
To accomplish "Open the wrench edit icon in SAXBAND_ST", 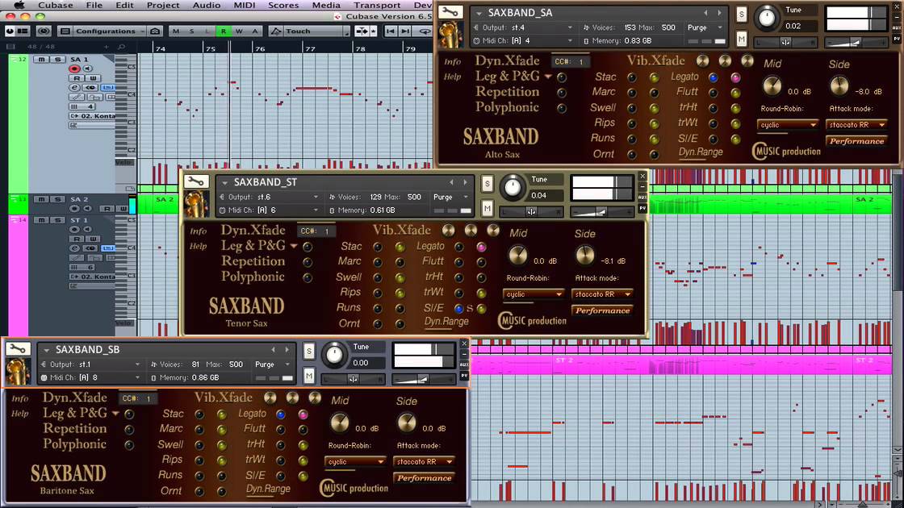I will click(x=195, y=181).
